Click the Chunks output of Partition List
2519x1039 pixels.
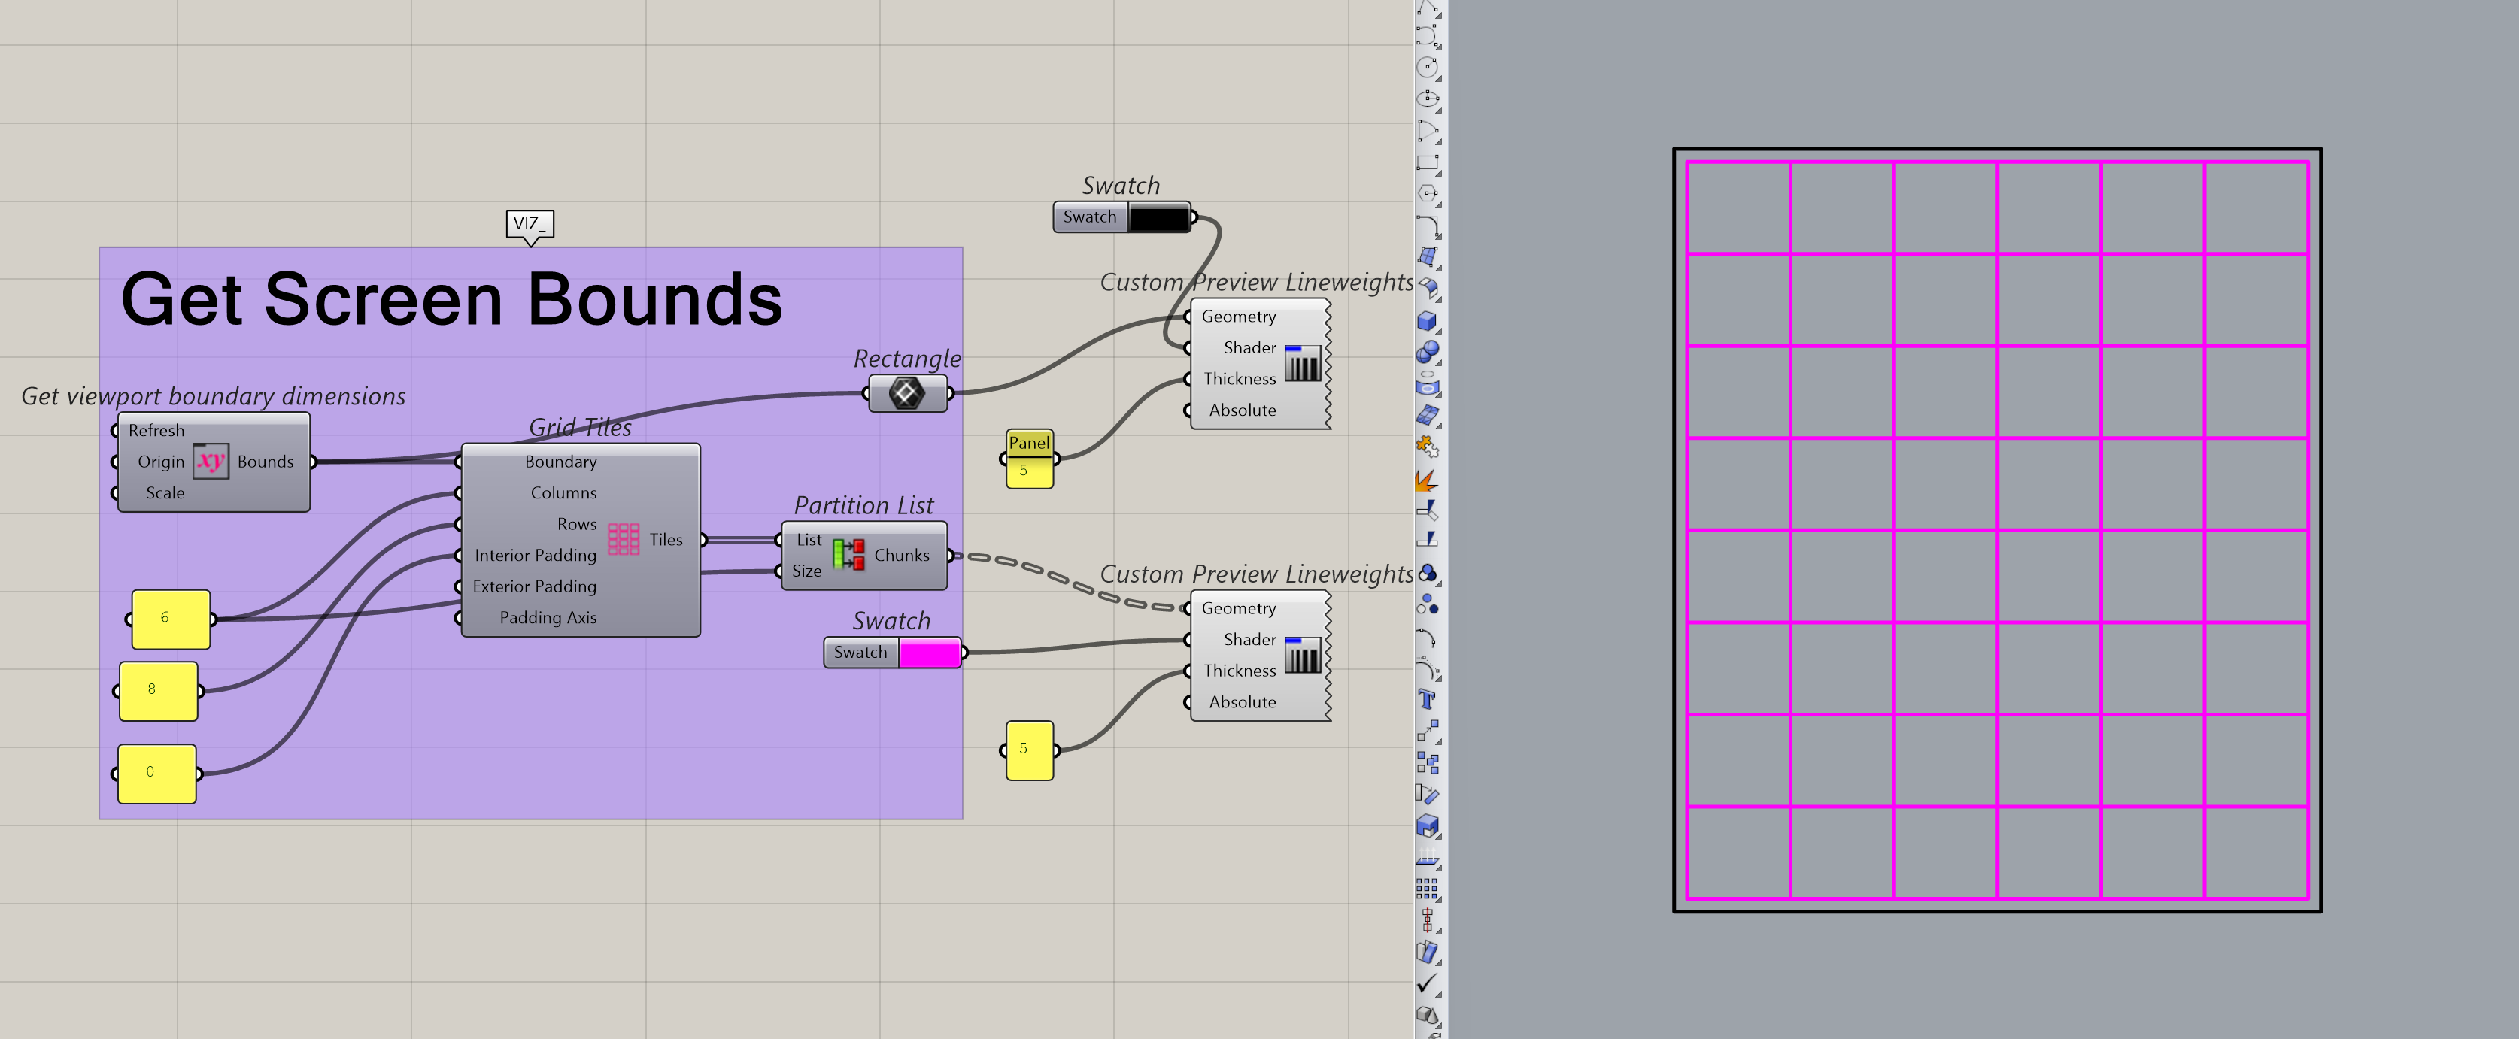[902, 554]
